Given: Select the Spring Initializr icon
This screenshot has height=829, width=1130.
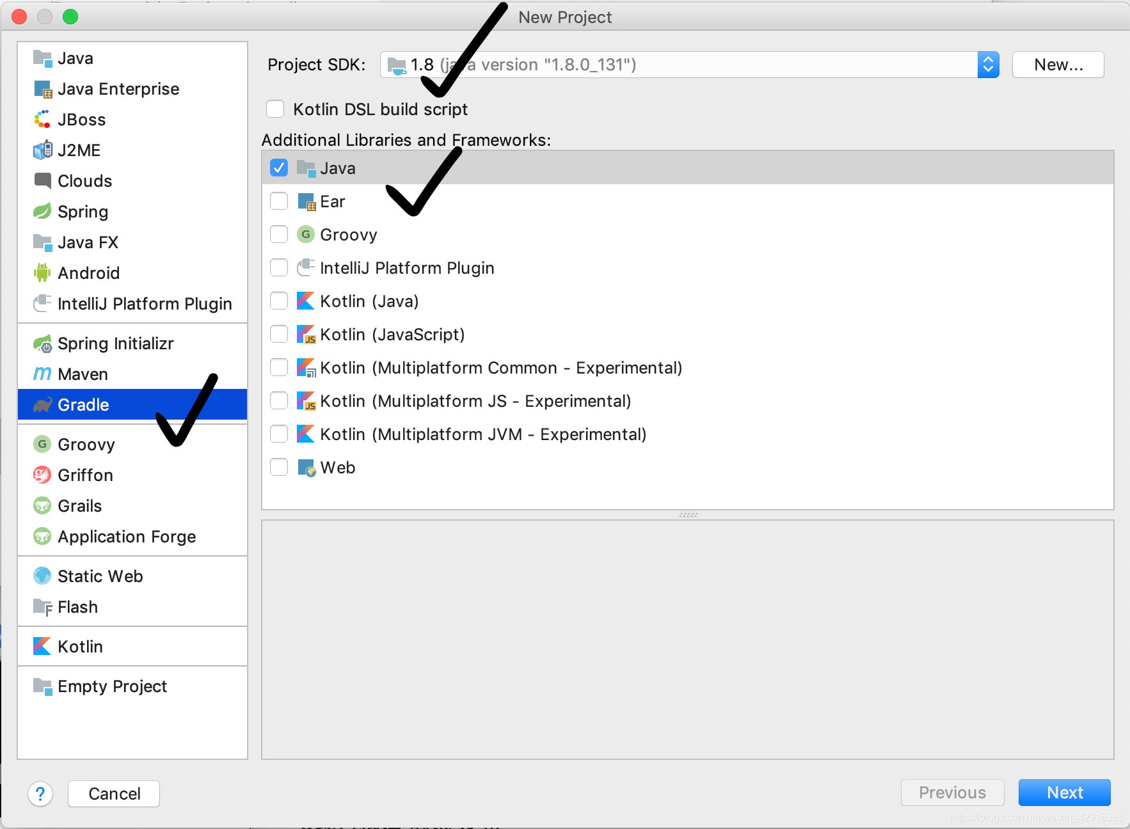Looking at the screenshot, I should click(42, 343).
